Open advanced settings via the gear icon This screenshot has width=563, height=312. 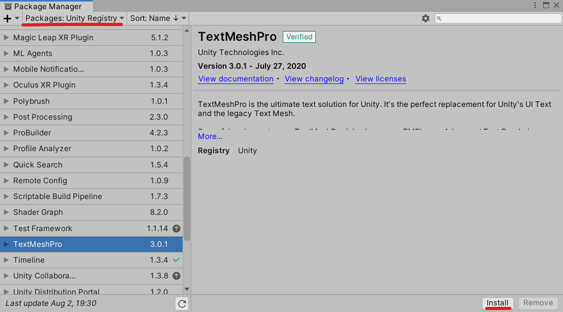(x=426, y=18)
